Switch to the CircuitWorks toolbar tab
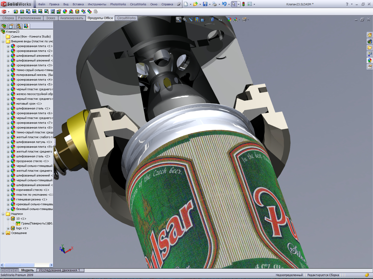Screen dimensions: 373x279 click(x=127, y=18)
